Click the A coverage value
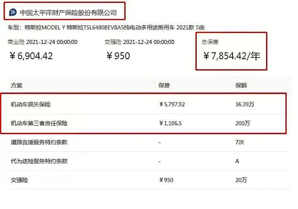This screenshot has height=209, width=298. click(x=237, y=161)
